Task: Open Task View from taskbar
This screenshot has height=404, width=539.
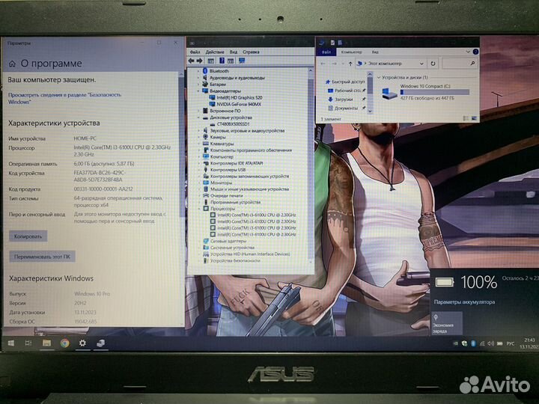Action: click(x=28, y=343)
